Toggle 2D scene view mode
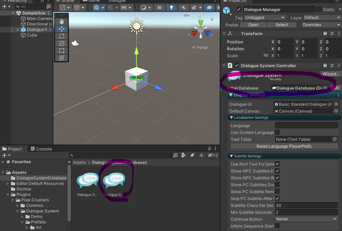Viewport: 342px width, 231px height. point(159,8)
